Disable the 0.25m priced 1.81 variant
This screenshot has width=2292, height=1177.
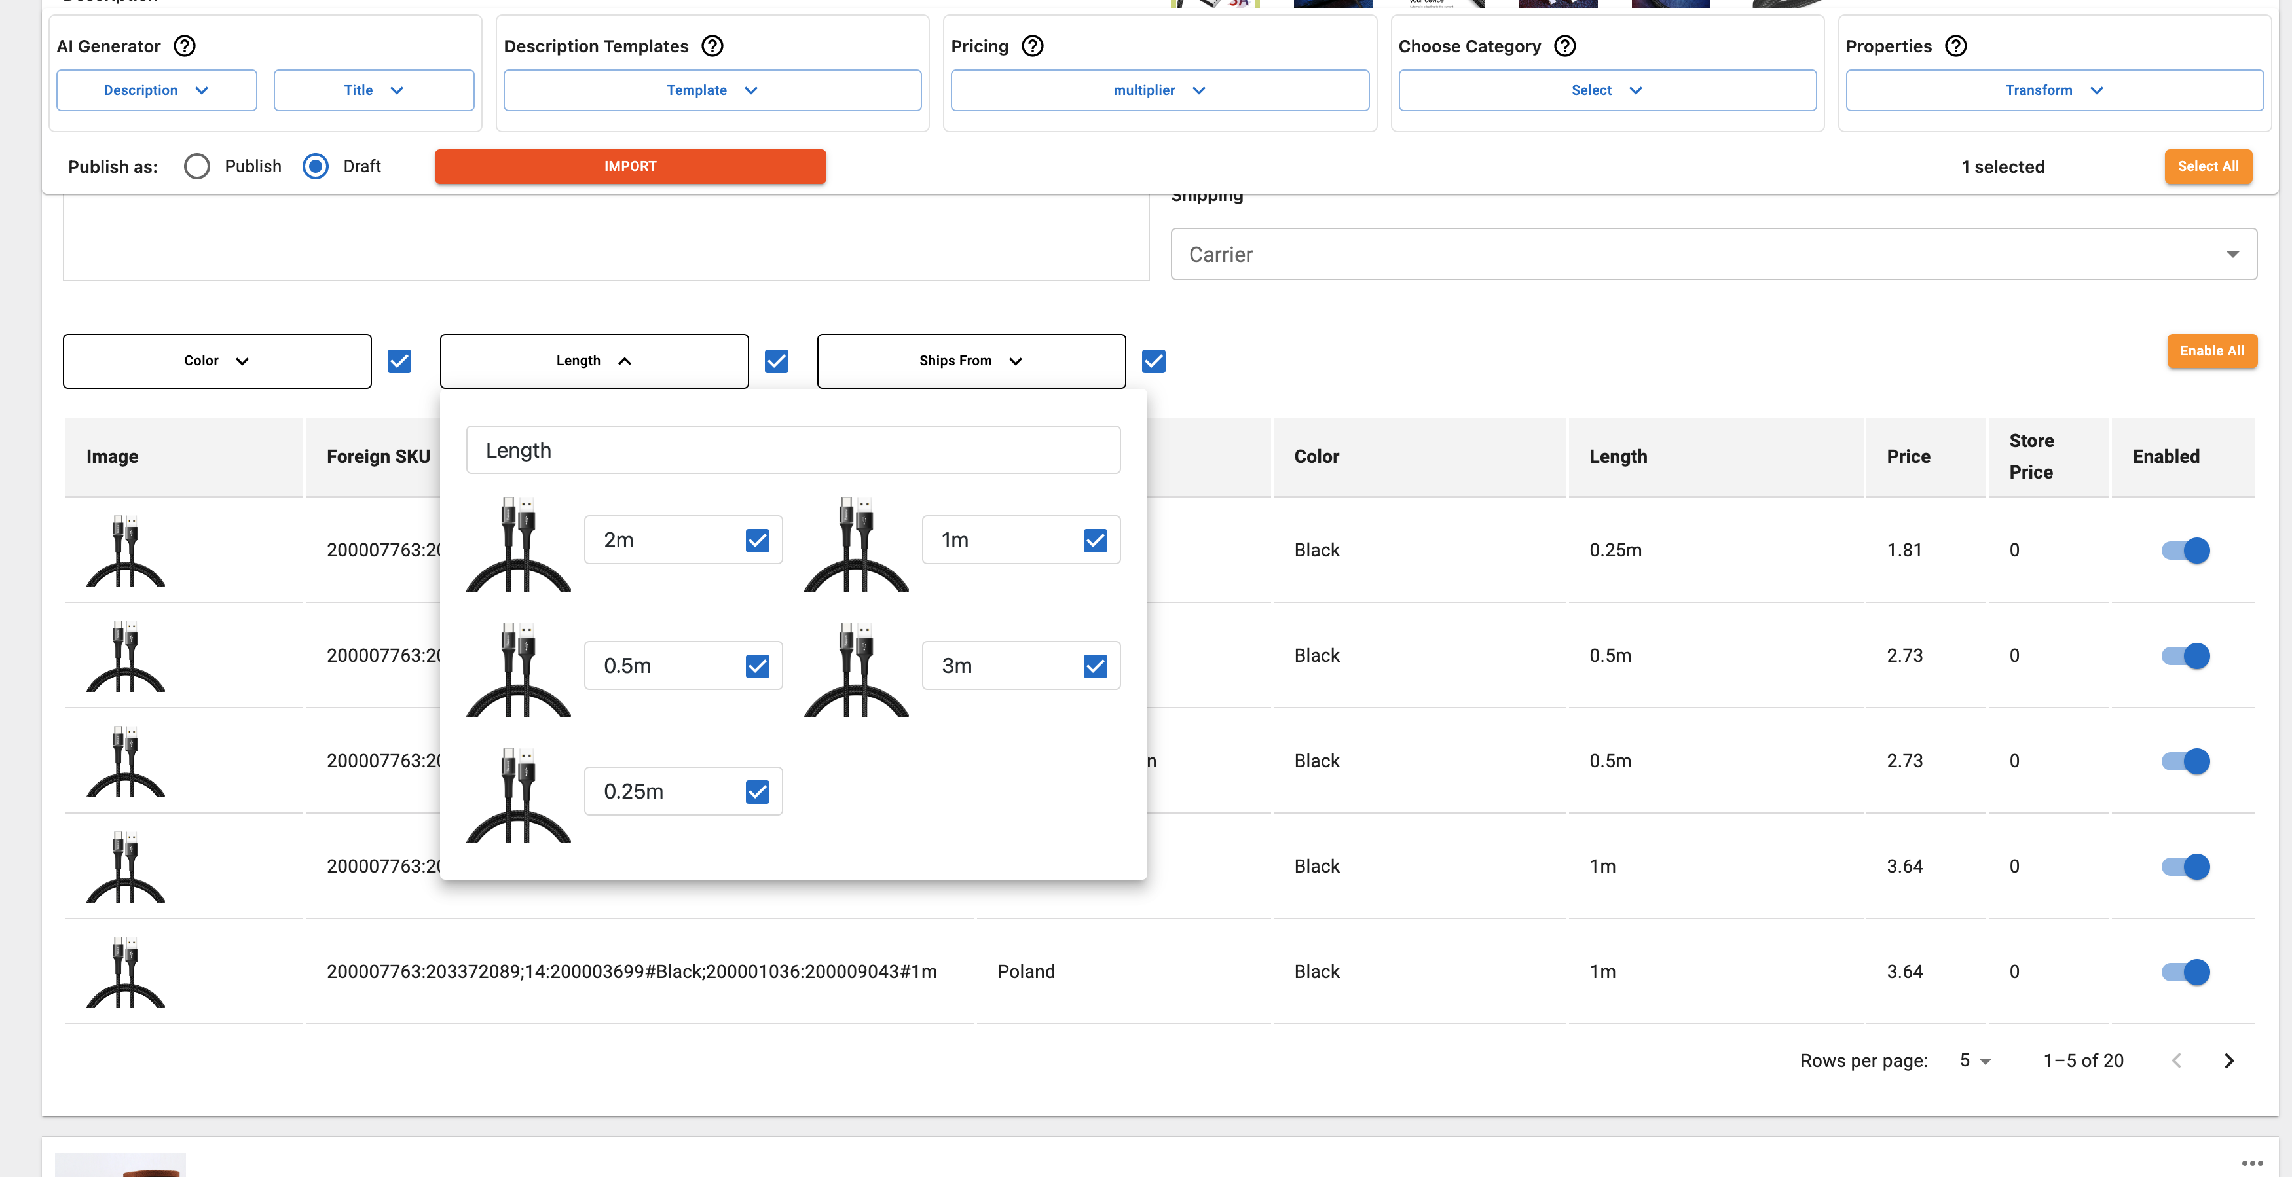pyautogui.click(x=2185, y=550)
